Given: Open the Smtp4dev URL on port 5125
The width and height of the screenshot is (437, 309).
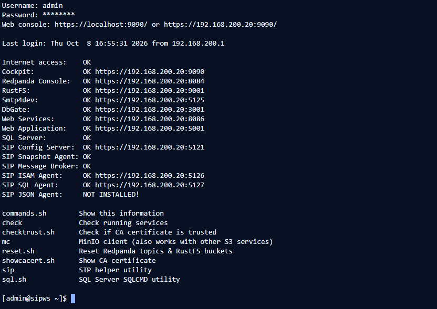Looking at the screenshot, I should 150,100.
